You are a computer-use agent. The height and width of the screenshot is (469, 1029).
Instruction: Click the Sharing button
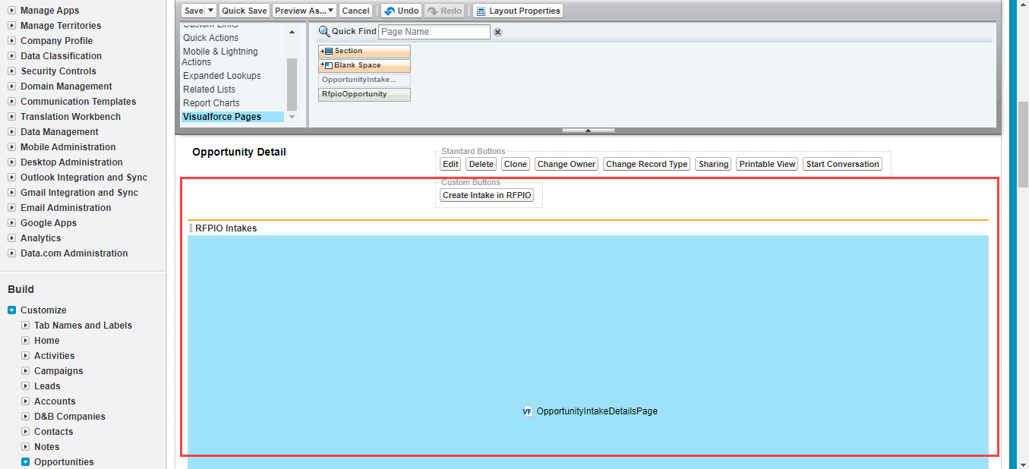point(713,164)
